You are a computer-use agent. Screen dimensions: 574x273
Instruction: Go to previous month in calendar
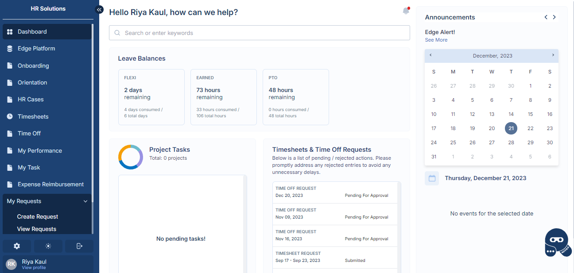click(x=430, y=55)
